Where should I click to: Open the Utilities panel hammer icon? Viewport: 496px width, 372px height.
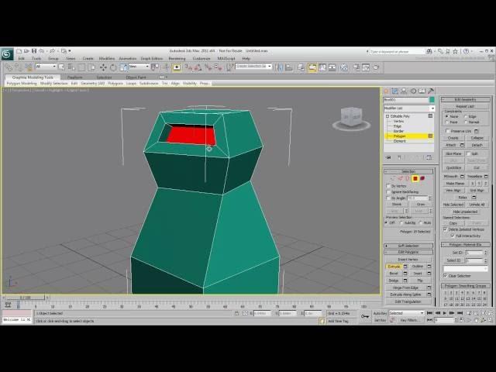pos(431,91)
